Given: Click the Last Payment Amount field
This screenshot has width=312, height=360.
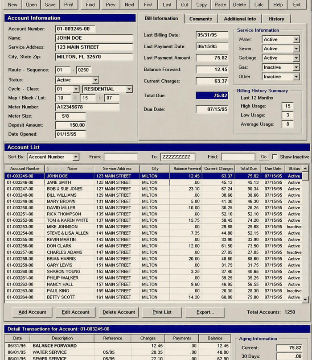Looking at the screenshot, I should (212, 58).
